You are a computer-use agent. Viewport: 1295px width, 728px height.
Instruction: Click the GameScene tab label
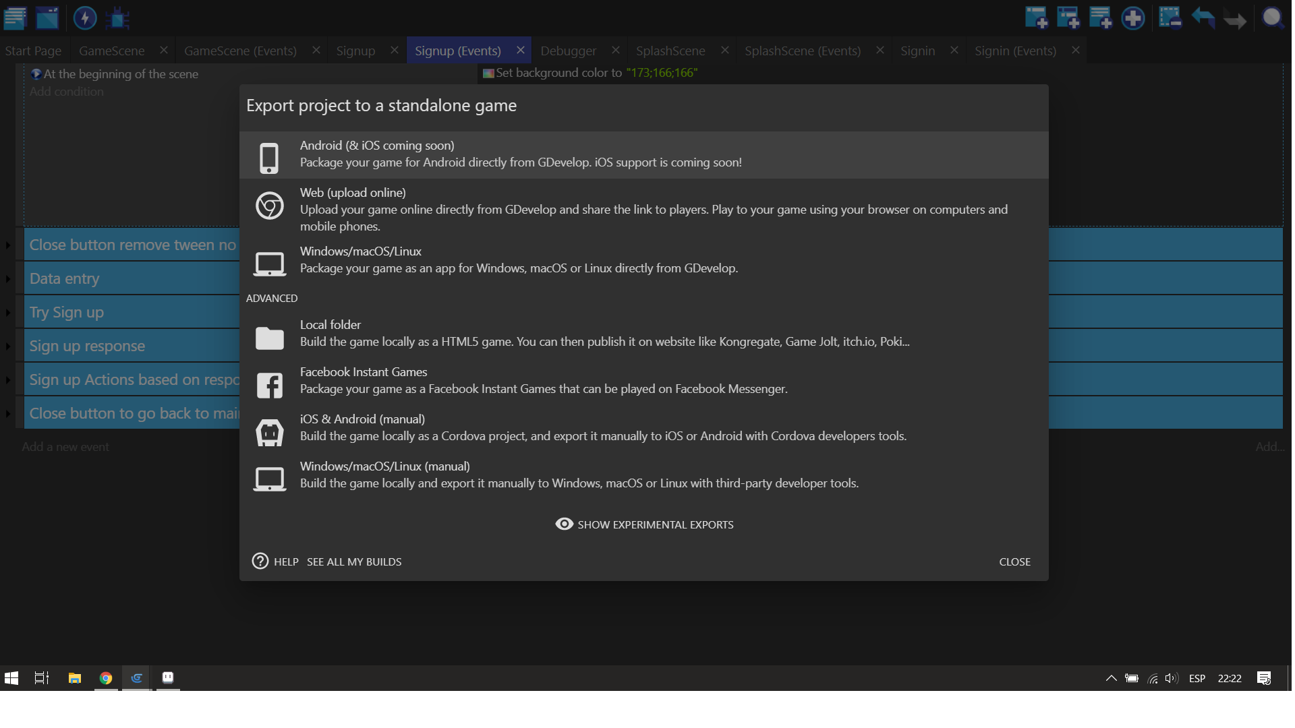111,50
